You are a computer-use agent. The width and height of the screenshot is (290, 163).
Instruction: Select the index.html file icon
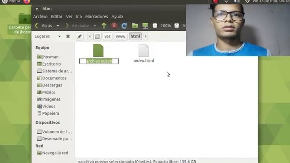click(x=144, y=50)
